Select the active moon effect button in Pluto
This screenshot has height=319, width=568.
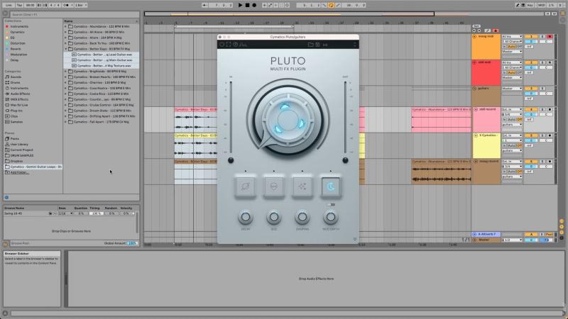pos(331,186)
